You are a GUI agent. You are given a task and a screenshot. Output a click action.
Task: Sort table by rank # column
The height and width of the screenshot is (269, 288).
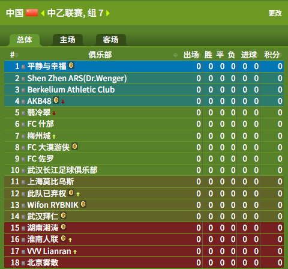point(14,55)
